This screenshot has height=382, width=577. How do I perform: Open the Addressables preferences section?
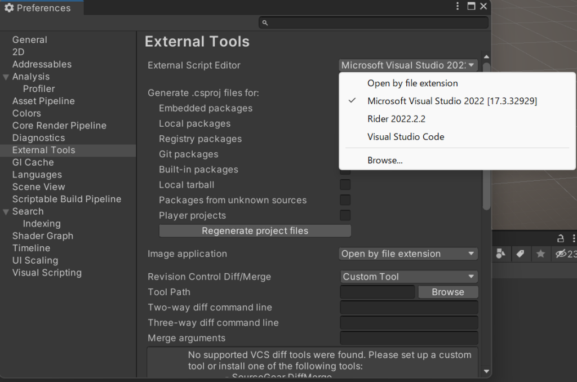[x=42, y=64]
